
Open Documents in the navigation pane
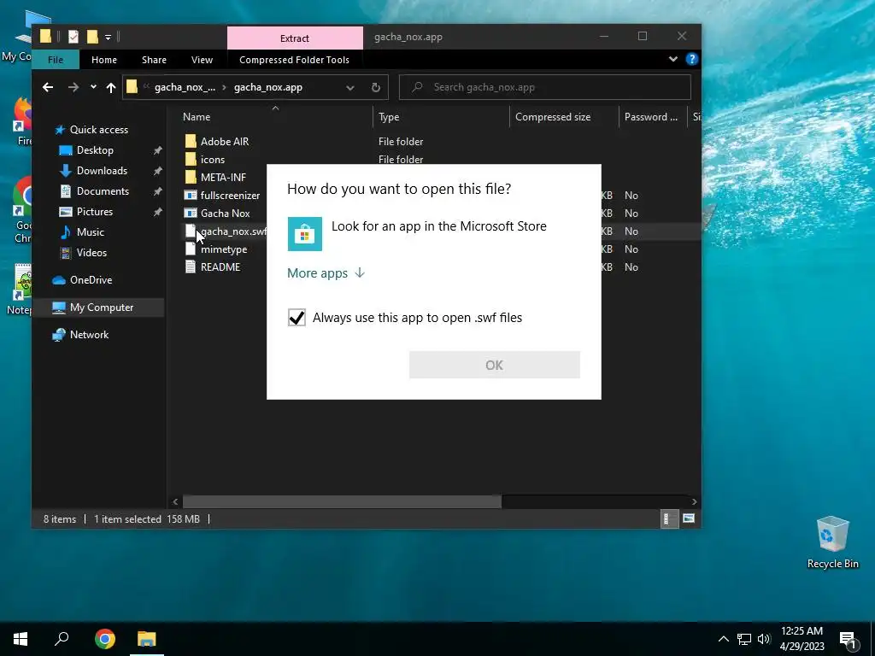103,191
